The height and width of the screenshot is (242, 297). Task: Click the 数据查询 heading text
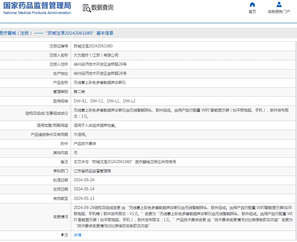(102, 8)
